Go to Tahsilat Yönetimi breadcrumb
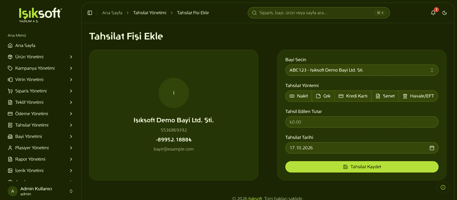This screenshot has height=200, width=457. pyautogui.click(x=150, y=13)
